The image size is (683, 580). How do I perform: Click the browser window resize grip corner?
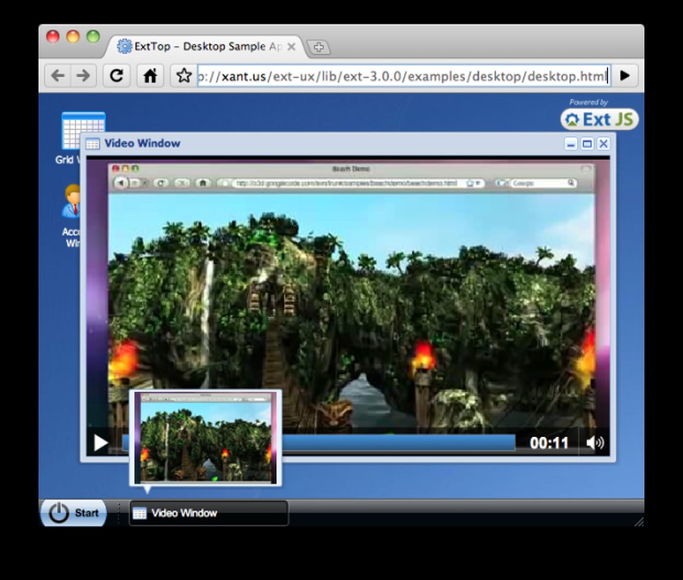[639, 521]
